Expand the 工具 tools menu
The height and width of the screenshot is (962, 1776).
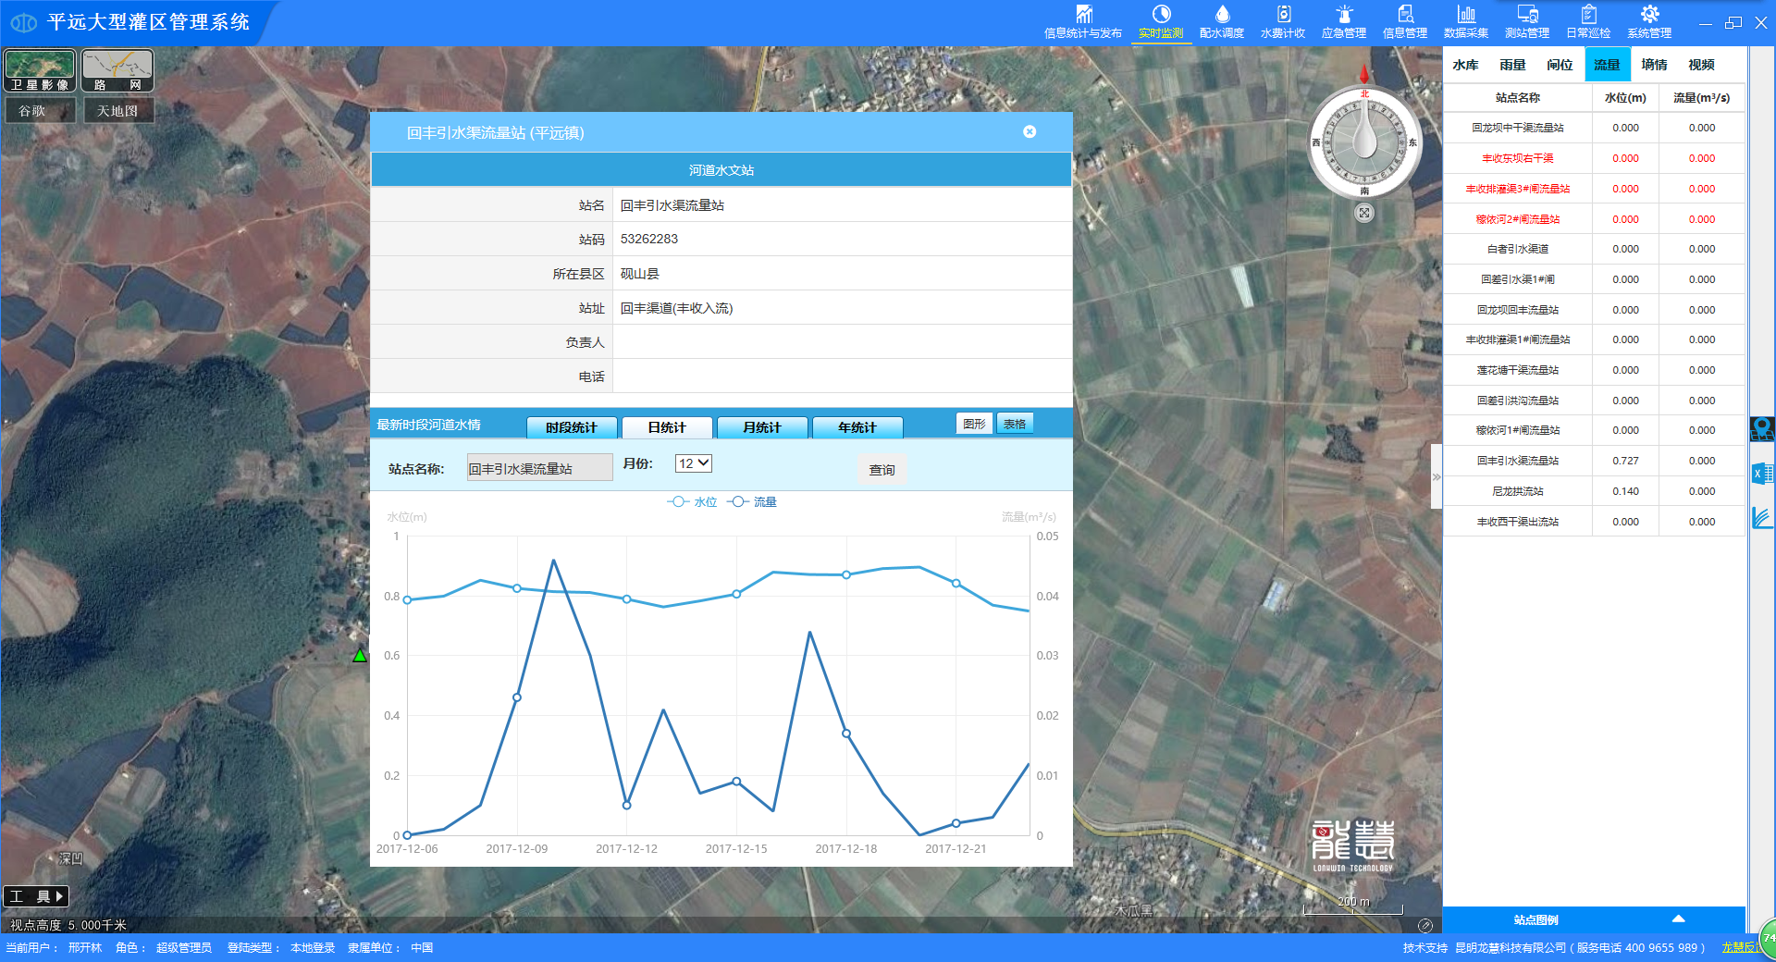point(36,896)
